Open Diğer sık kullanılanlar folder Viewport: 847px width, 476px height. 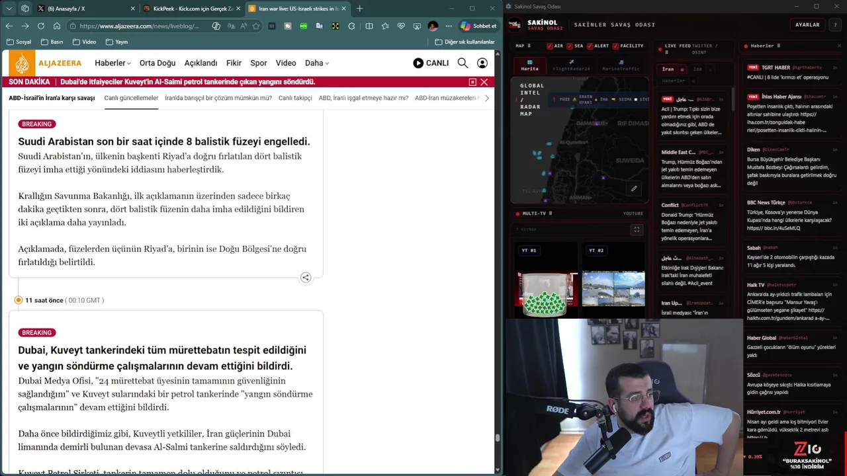click(x=465, y=42)
